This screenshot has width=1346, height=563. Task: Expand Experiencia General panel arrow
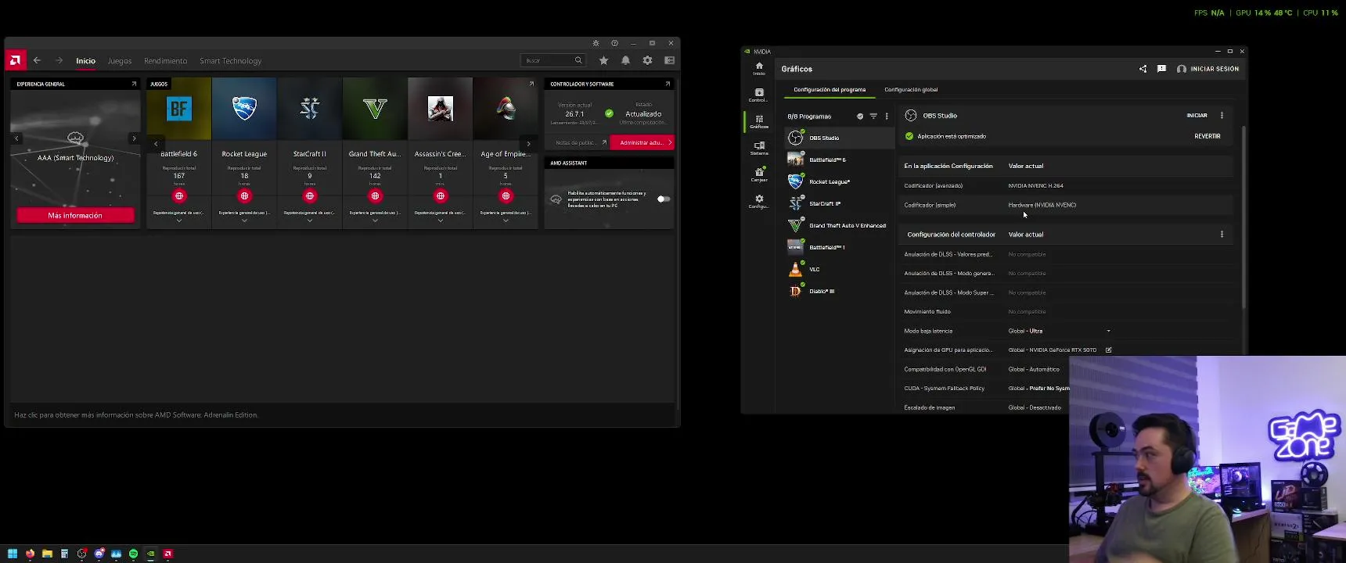click(x=134, y=84)
